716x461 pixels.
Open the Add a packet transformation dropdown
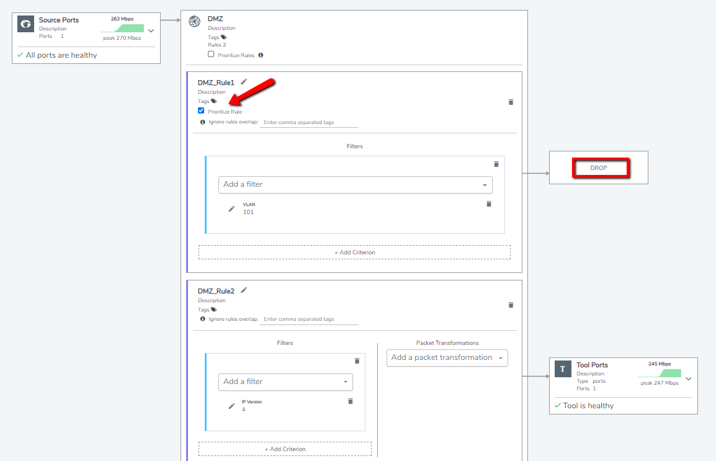coord(447,357)
